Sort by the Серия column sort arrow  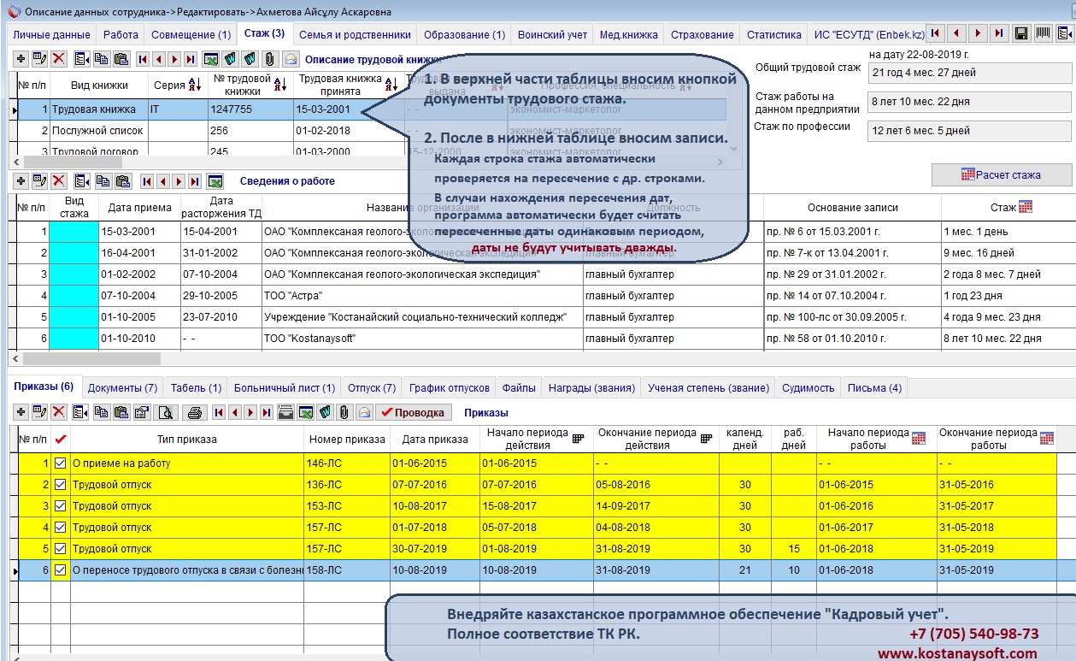click(x=194, y=85)
